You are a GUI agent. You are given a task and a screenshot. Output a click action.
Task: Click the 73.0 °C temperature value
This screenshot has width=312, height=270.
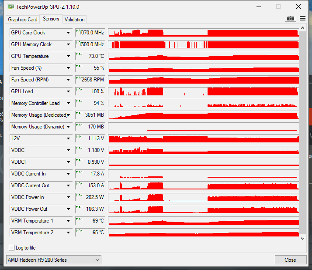[x=90, y=56]
